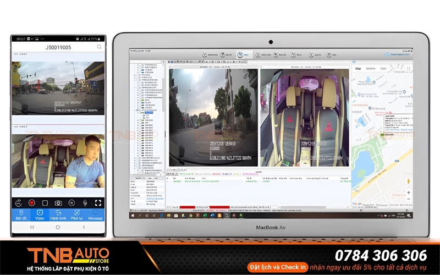Click the front dashcam video pane

coord(213,117)
